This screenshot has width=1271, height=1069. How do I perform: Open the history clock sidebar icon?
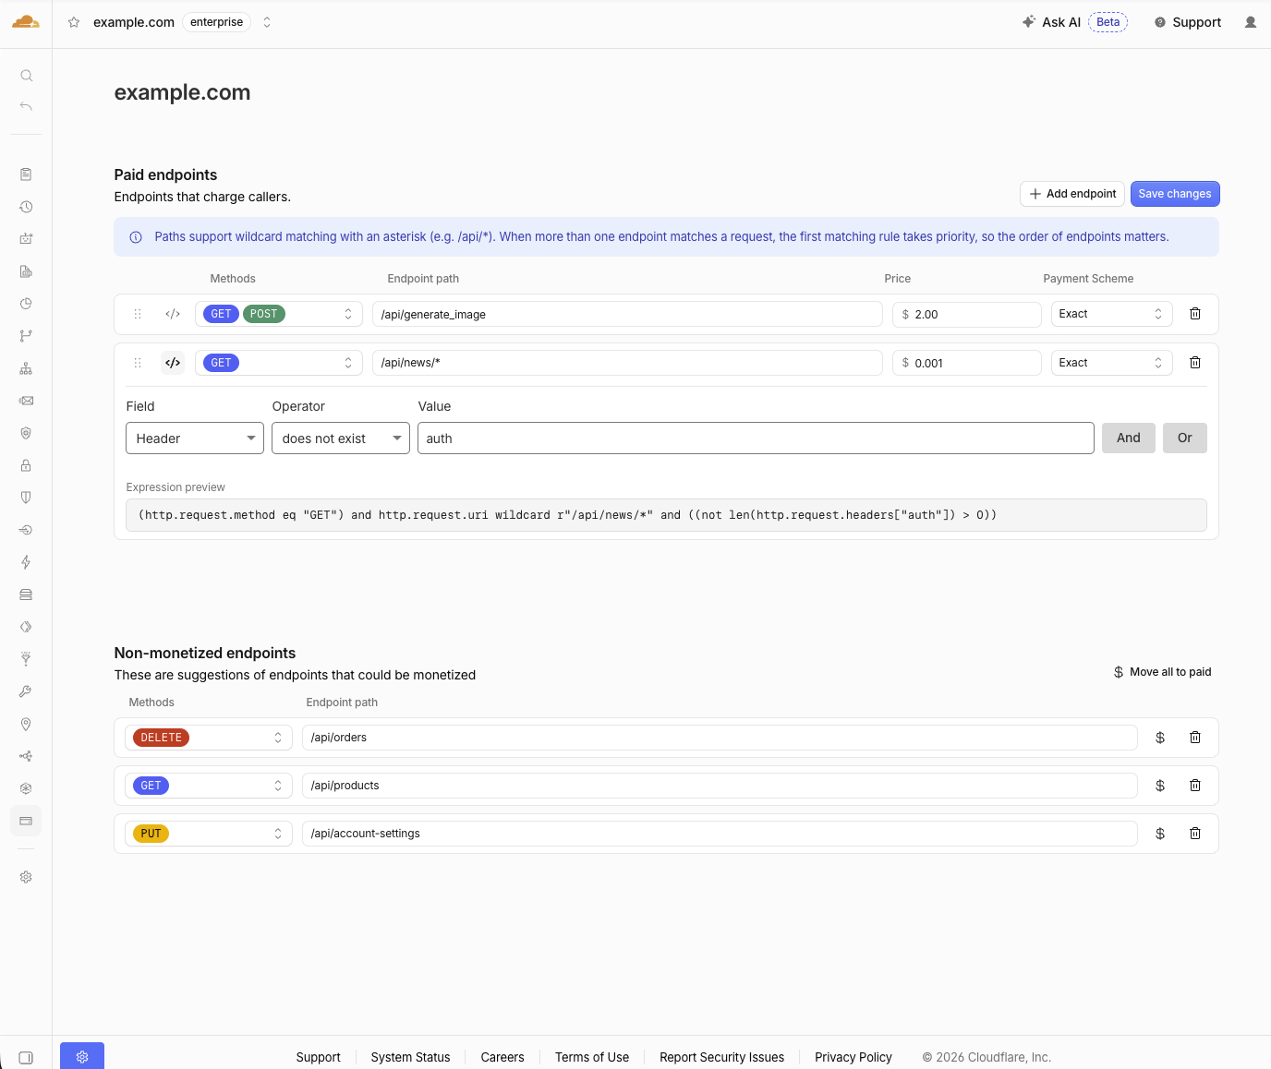coord(26,207)
